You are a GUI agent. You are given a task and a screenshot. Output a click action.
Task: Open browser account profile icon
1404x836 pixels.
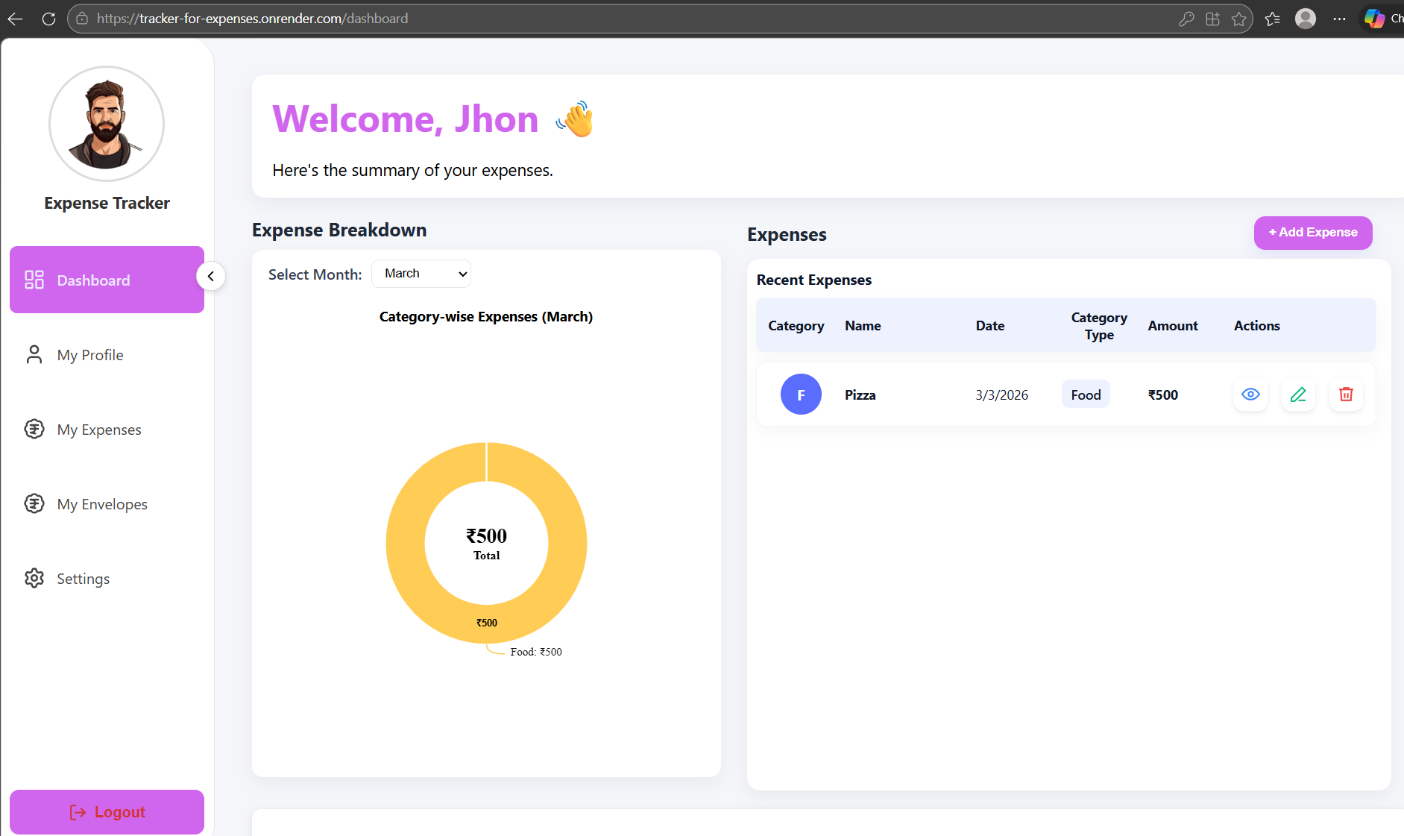point(1305,19)
